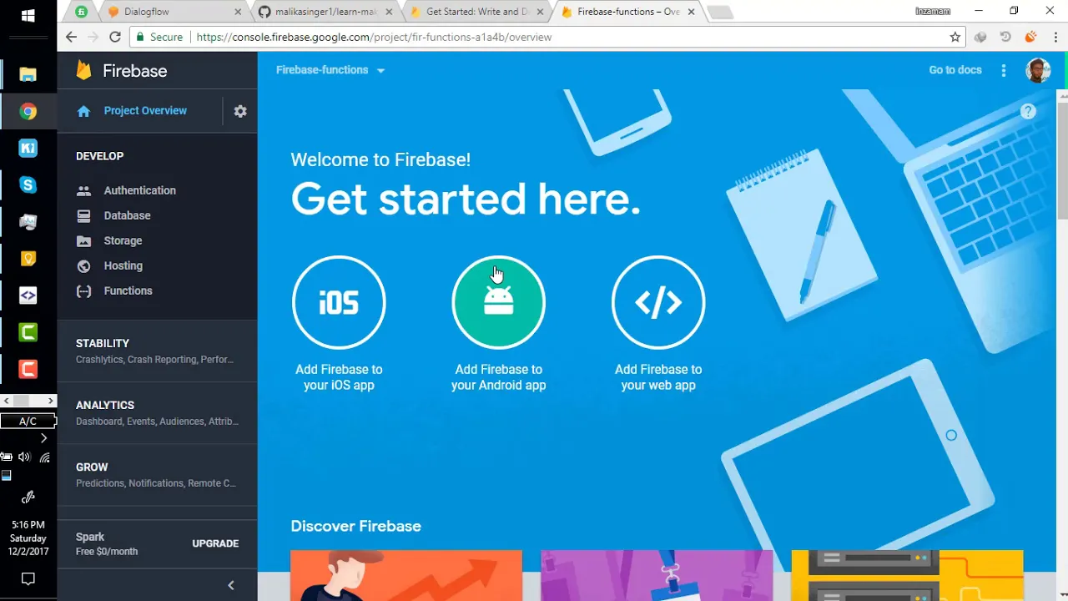Open the purple Discover Firebase card
1068x601 pixels.
pos(657,575)
